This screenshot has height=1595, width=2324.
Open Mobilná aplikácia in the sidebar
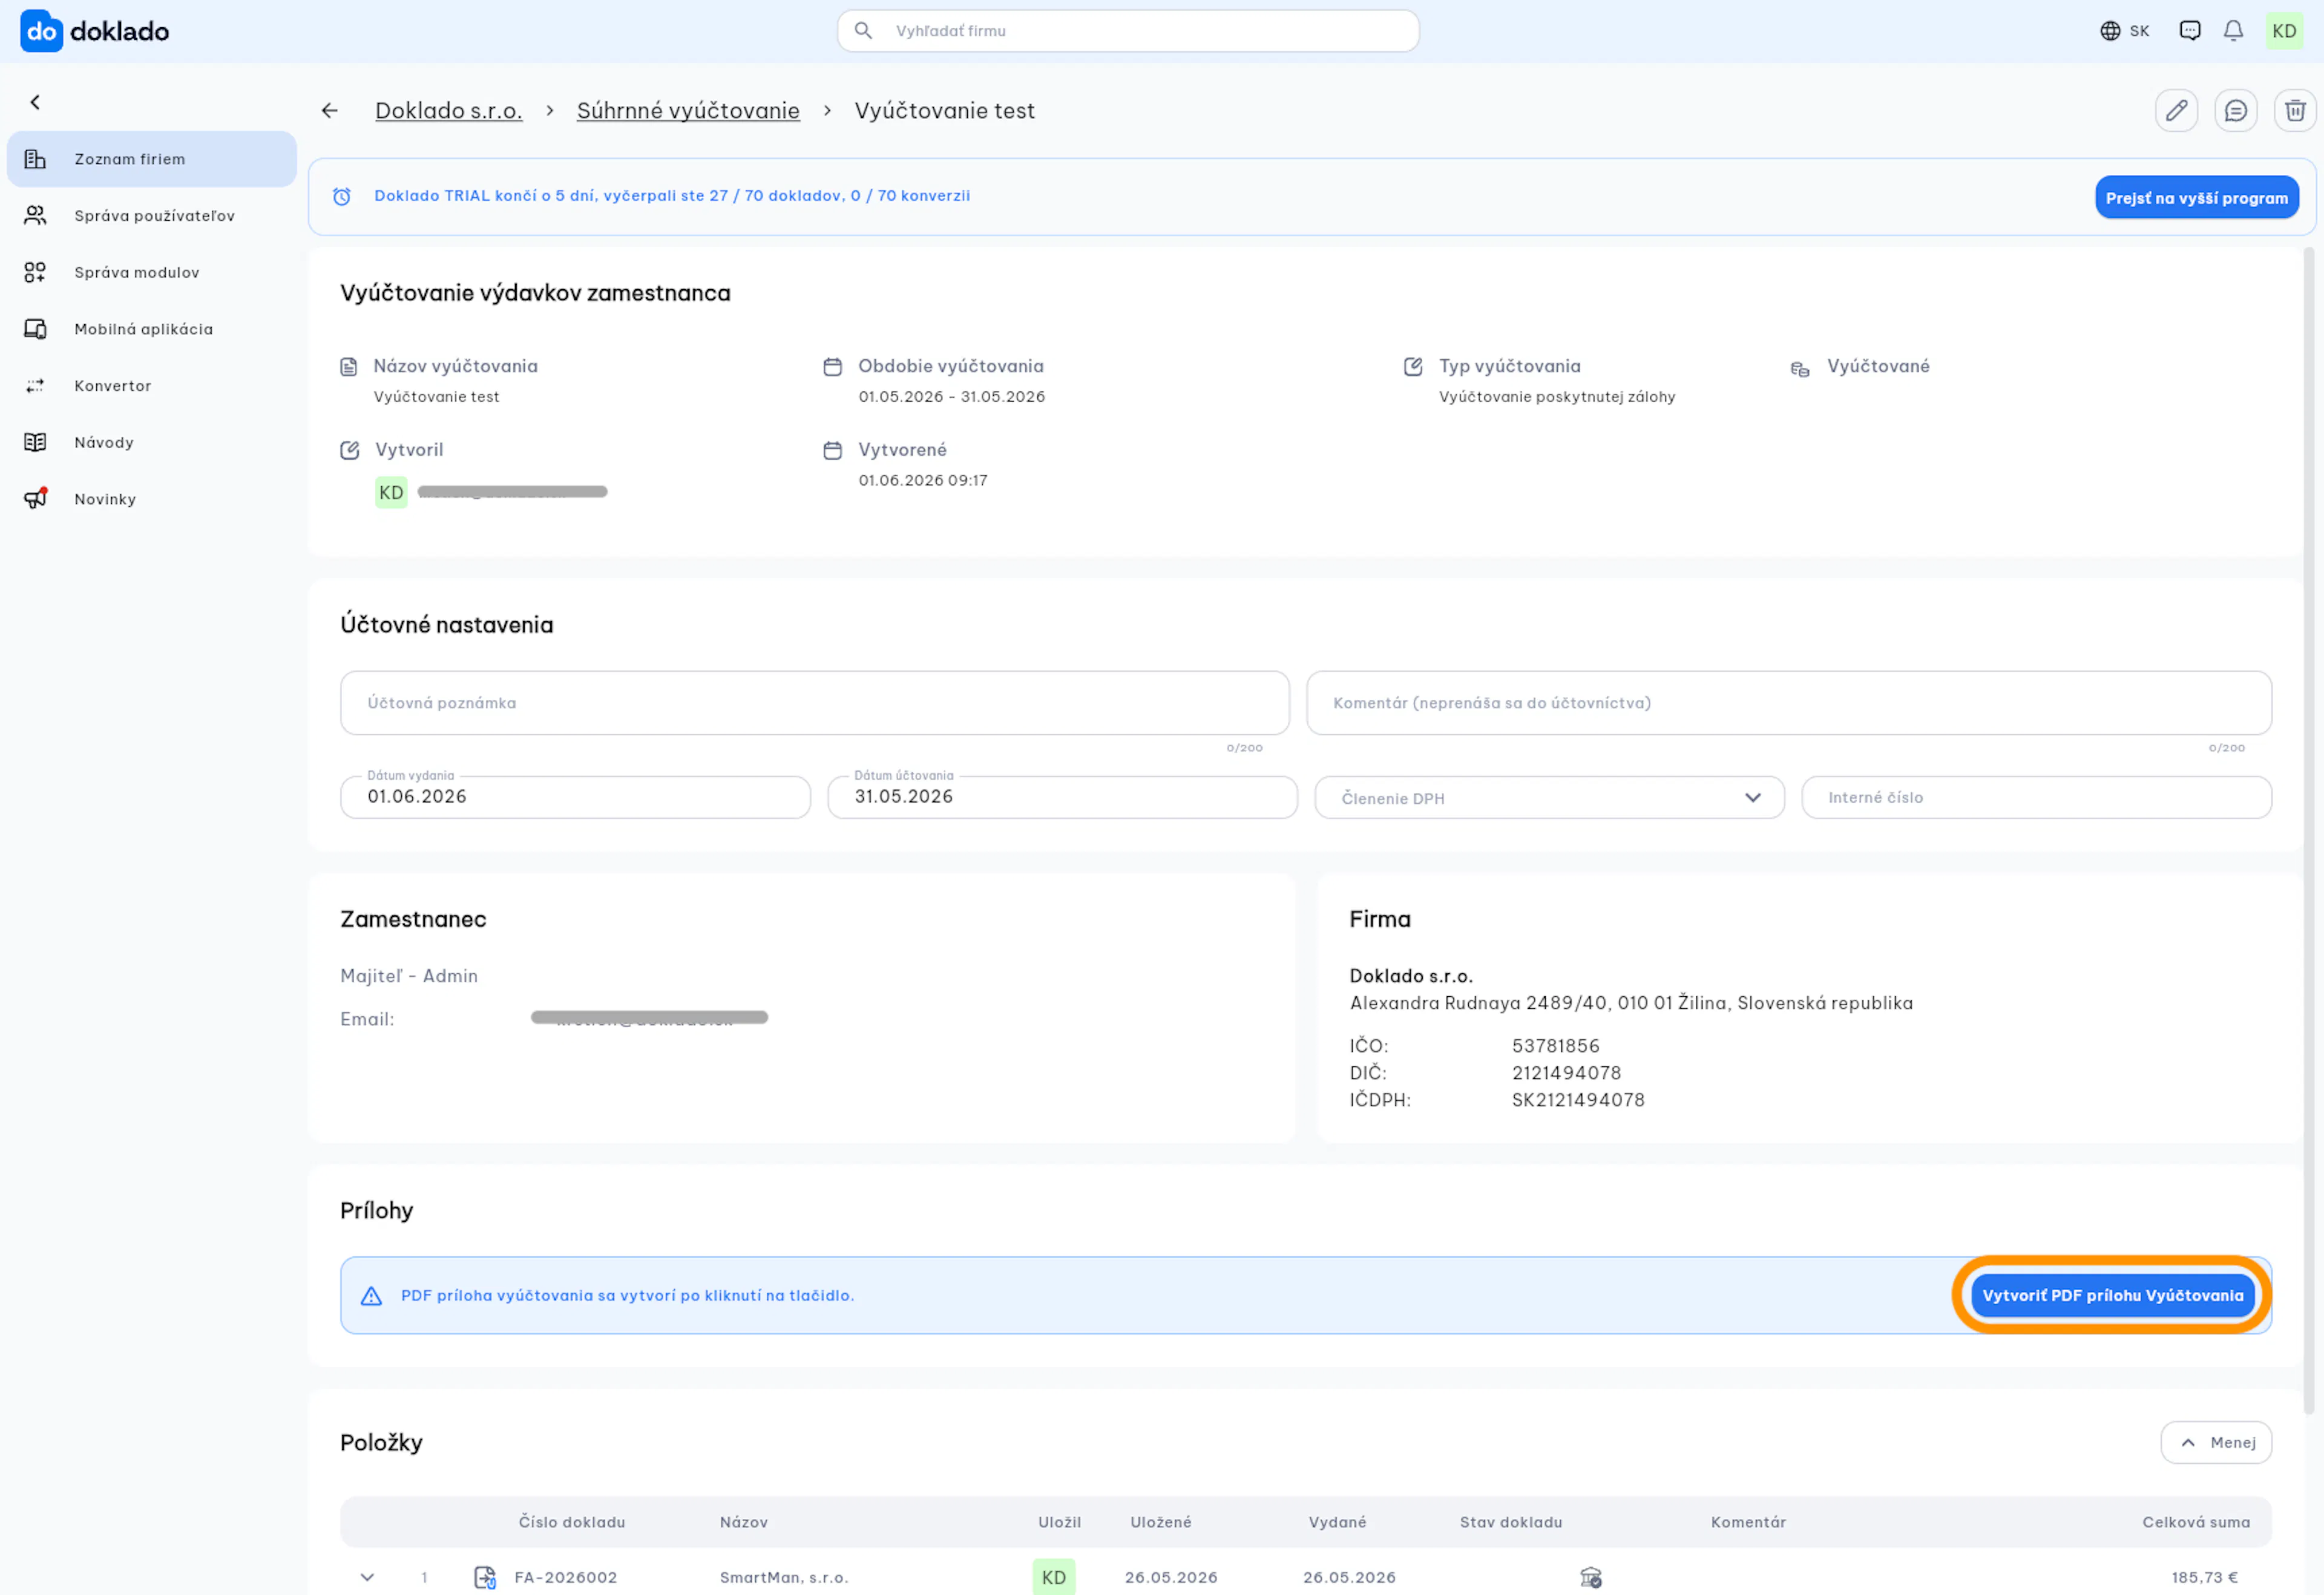(152, 329)
